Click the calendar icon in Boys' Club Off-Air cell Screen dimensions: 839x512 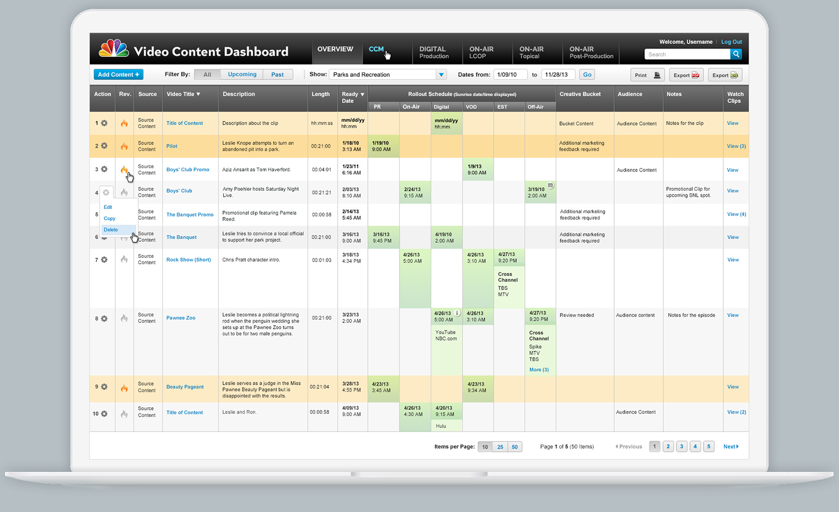click(x=550, y=185)
